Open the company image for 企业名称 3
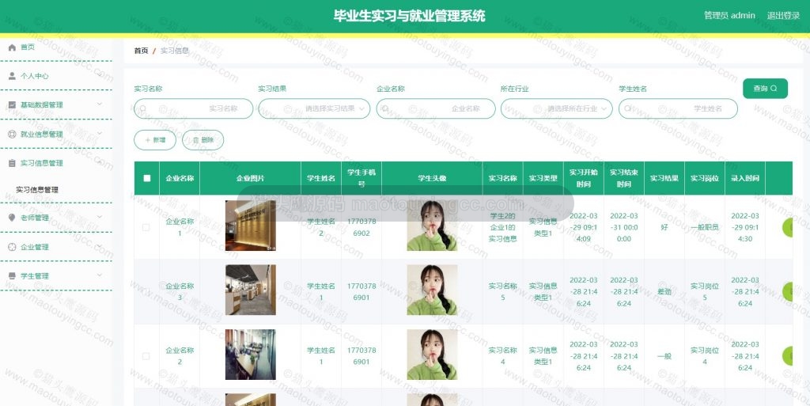This screenshot has height=406, width=810. [251, 290]
